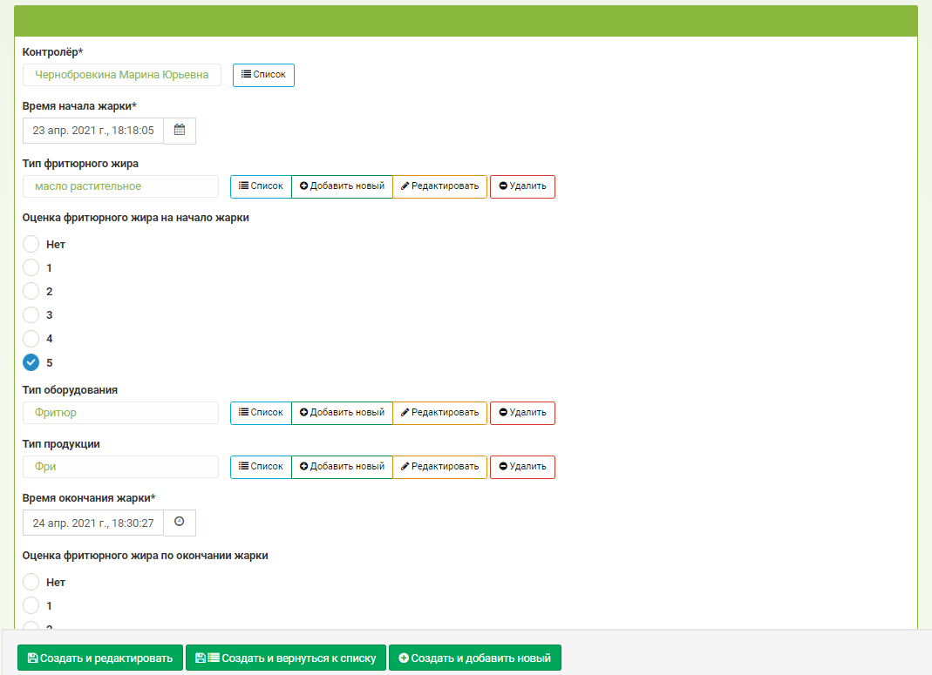Screen dimensions: 932x675
Task: Choose rating 5 for starting fat evaluation
Action: pos(31,362)
